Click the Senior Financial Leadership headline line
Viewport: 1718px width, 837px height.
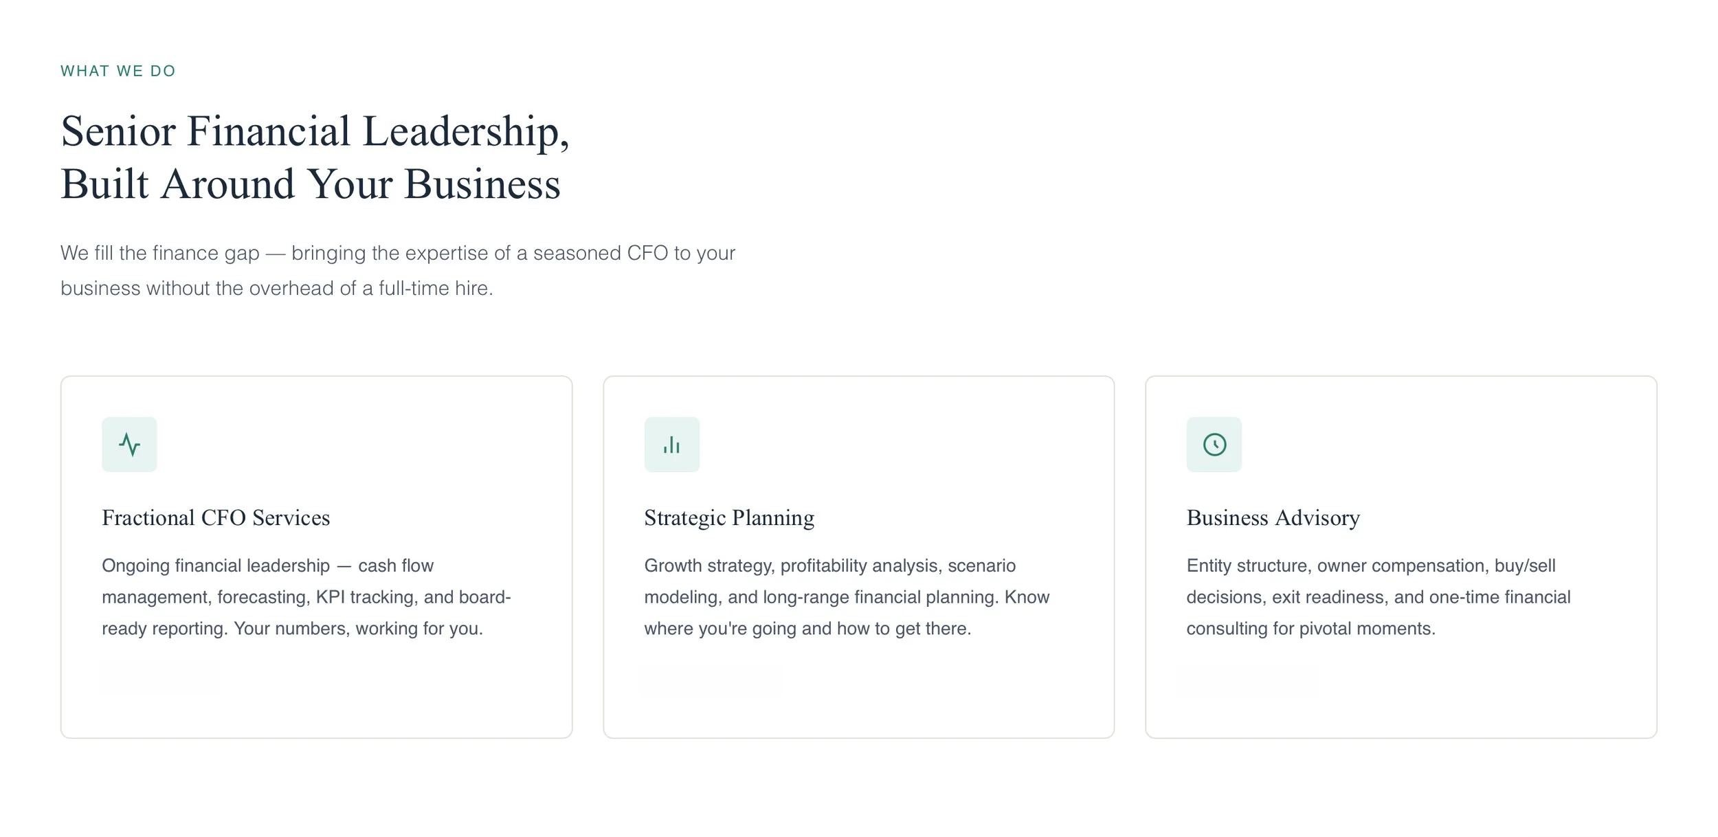coord(315,132)
